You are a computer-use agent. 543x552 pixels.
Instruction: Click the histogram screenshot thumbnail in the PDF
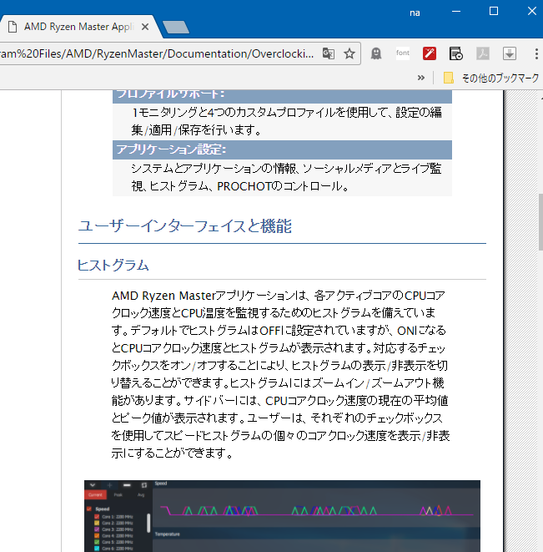tap(282, 516)
